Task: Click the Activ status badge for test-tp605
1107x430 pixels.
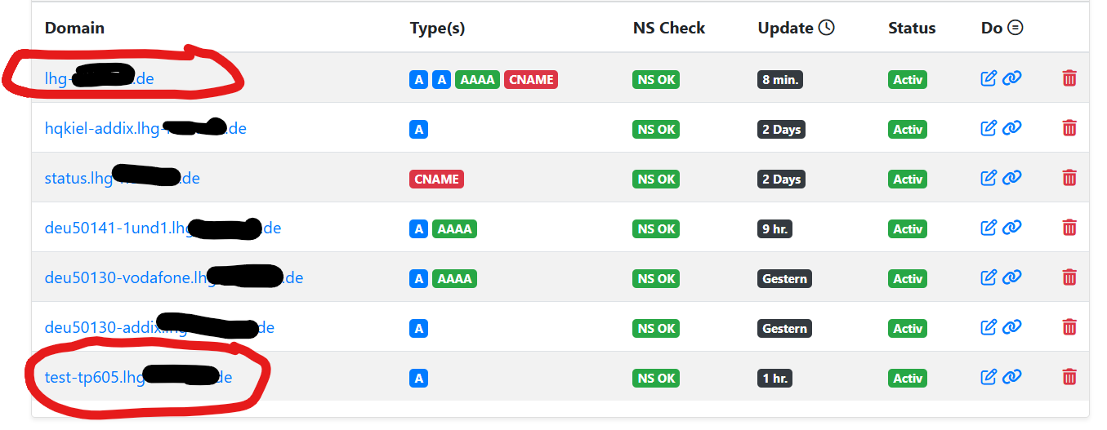Action: (907, 379)
